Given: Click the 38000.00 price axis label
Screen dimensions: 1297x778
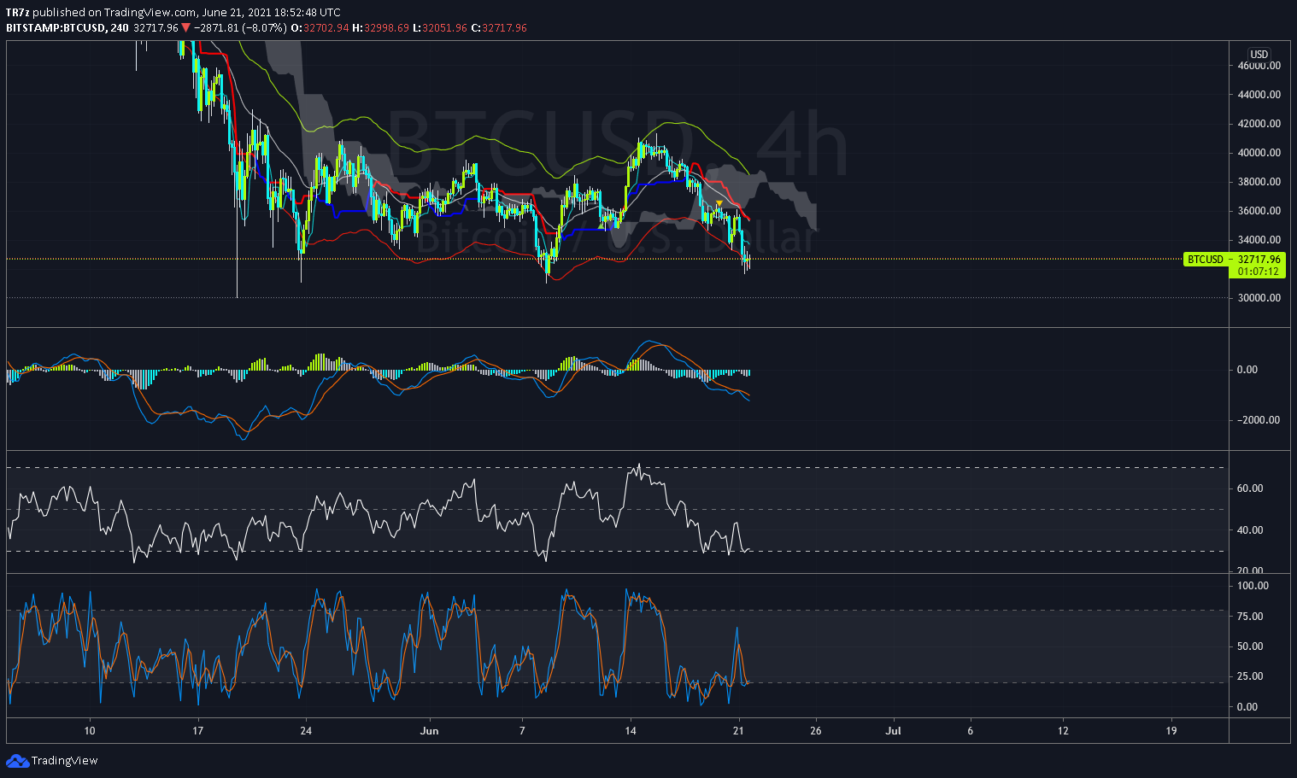Looking at the screenshot, I should (x=1259, y=182).
